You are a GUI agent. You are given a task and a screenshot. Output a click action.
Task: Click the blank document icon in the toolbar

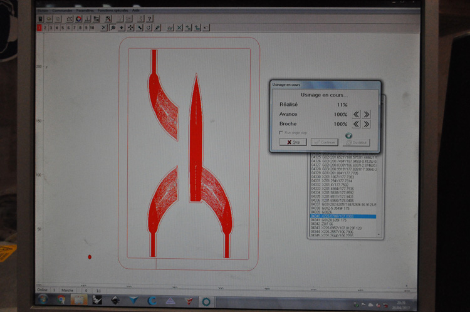coord(58,19)
